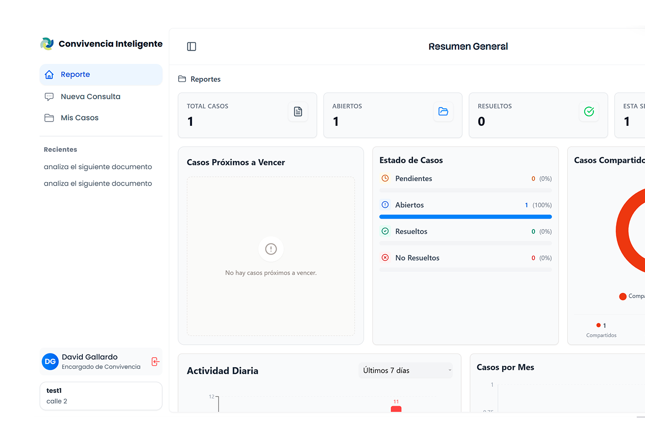Screen dimensions: 645x439
Task: Click the blue Abiertos progress bar
Action: coord(465,217)
